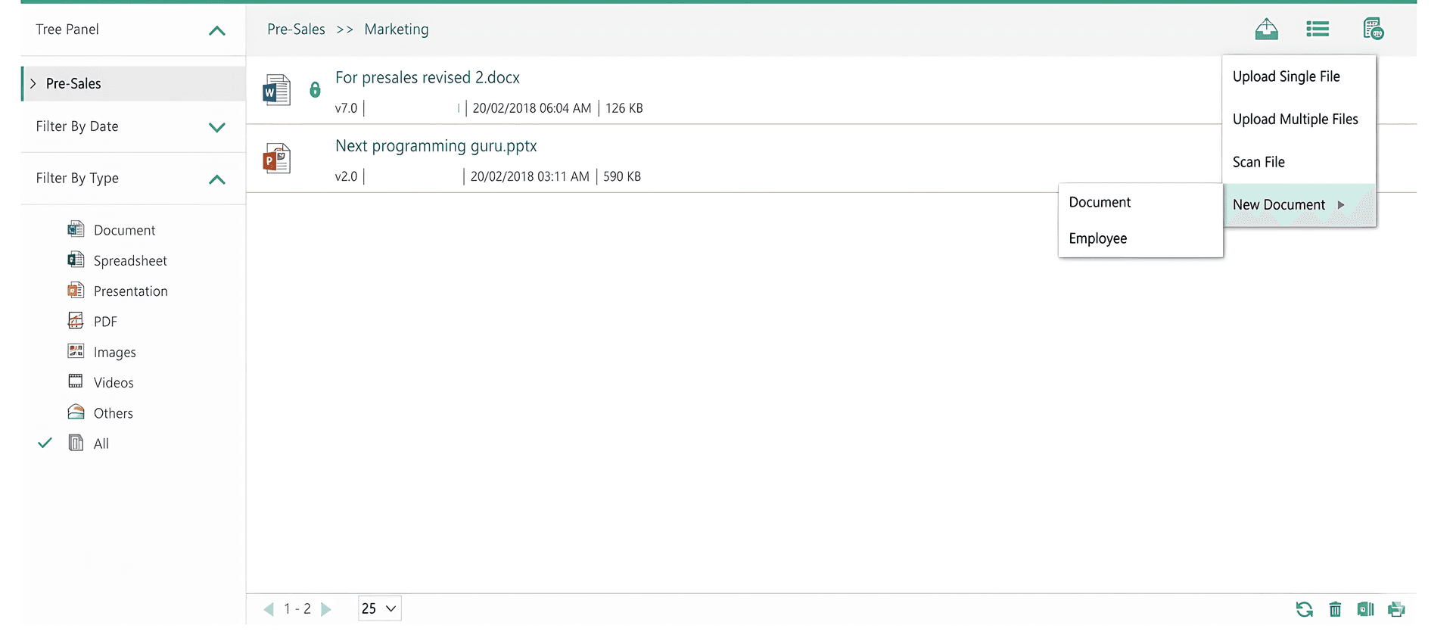This screenshot has width=1453, height=644.
Task: Click Marketing in the breadcrumb
Action: 396,30
